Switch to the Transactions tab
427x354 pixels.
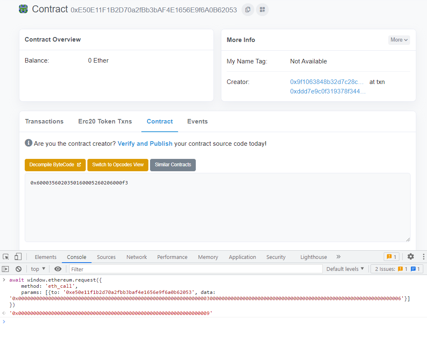44,121
